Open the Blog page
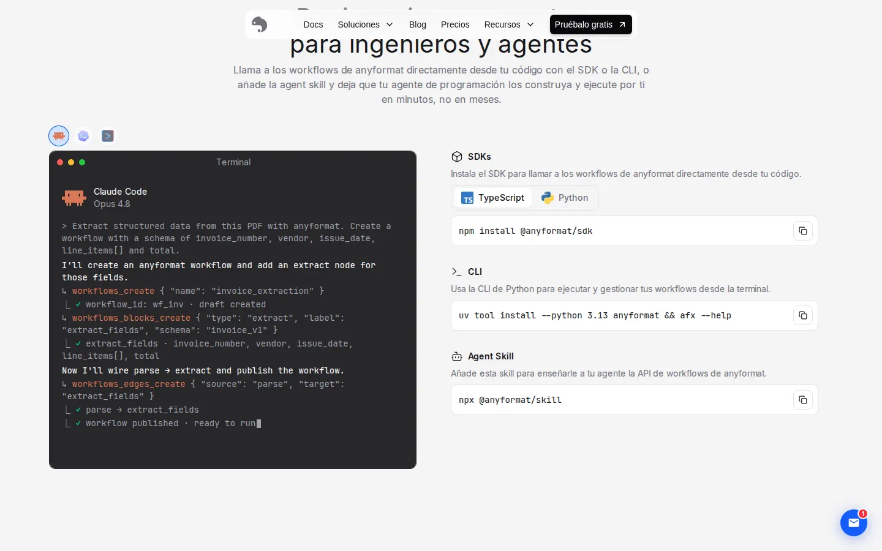882x551 pixels. click(x=418, y=24)
